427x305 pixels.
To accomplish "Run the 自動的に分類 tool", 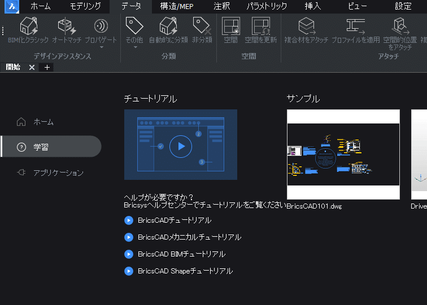I will [x=168, y=30].
